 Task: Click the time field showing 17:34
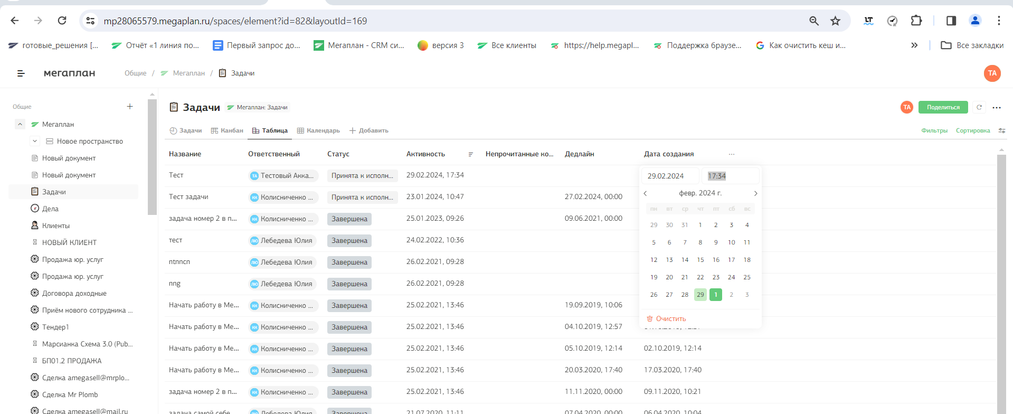(731, 176)
